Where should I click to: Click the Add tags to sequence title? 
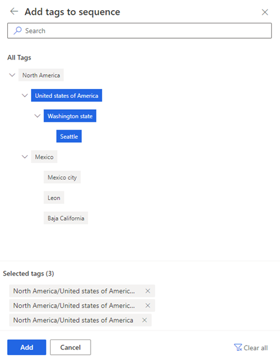pyautogui.click(x=72, y=12)
